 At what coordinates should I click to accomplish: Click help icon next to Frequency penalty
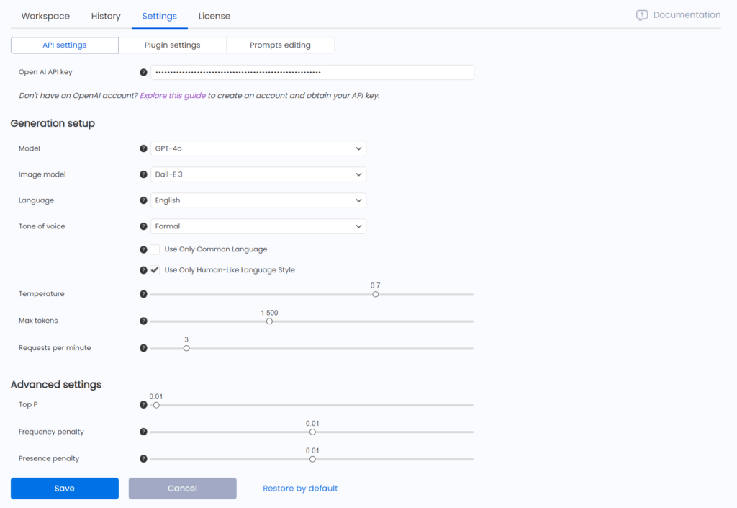tap(143, 432)
